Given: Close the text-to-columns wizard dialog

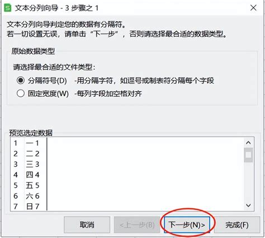Looking at the screenshot, I should (x=253, y=8).
